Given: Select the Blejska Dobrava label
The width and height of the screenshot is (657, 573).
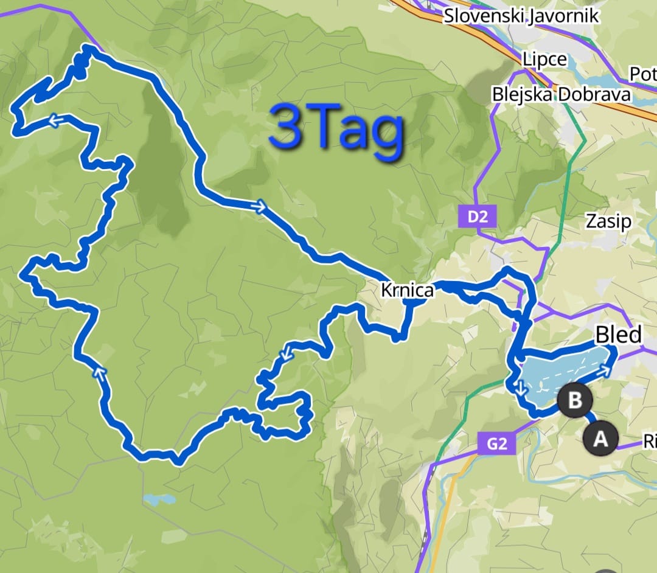Looking at the screenshot, I should tap(561, 94).
